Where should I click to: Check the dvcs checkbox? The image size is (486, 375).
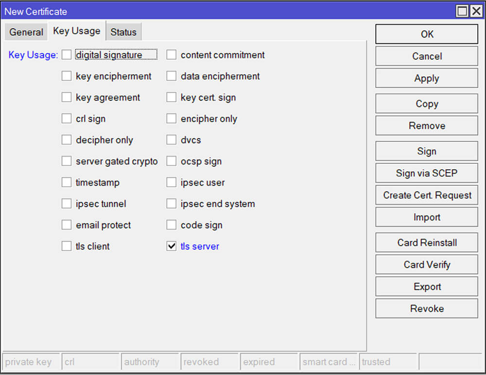[x=172, y=140]
